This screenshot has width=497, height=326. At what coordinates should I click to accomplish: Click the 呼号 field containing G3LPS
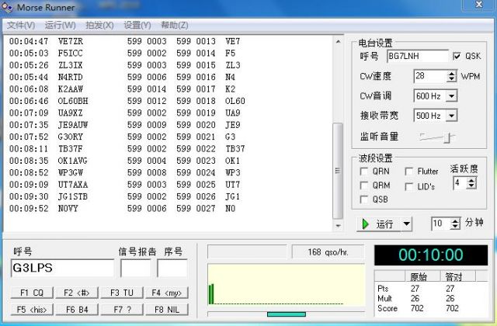point(62,268)
